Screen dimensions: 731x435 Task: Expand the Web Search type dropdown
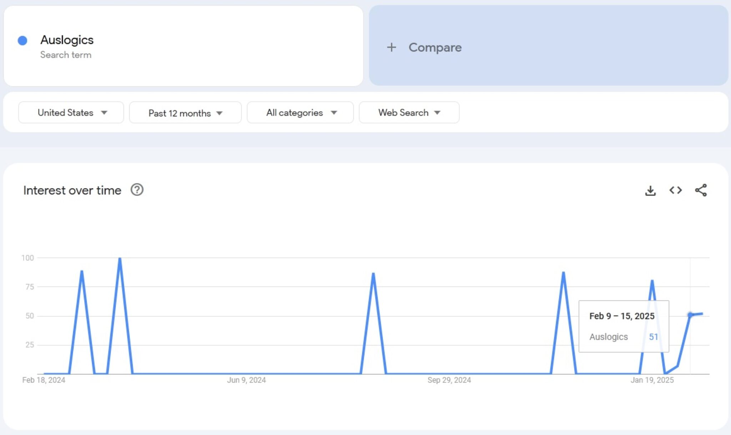click(x=409, y=113)
